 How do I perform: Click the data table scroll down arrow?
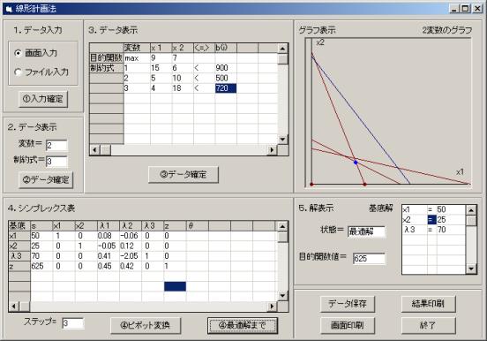(282, 140)
